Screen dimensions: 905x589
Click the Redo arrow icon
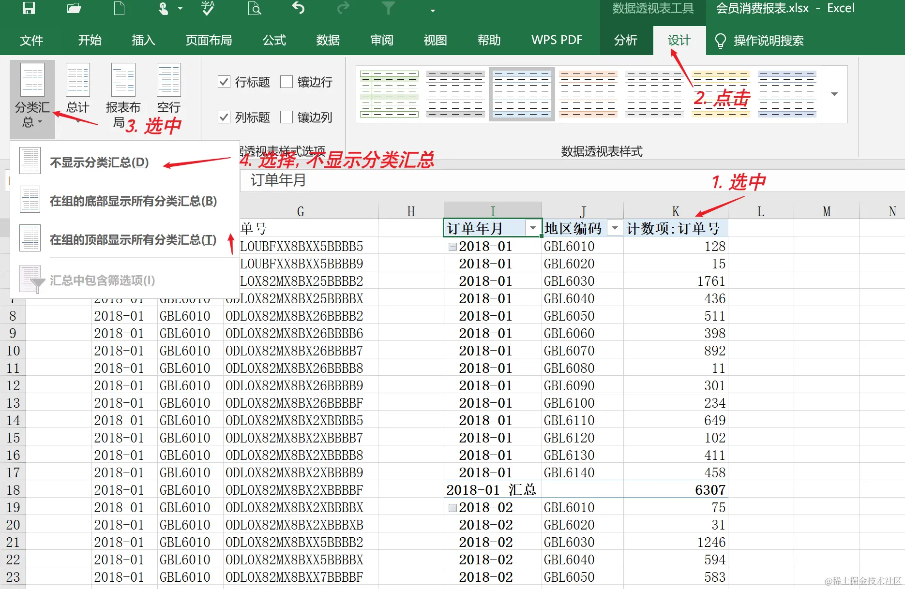[343, 8]
